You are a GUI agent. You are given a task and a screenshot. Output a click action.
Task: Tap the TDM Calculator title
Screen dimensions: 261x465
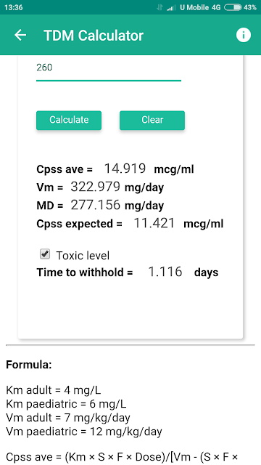click(94, 36)
